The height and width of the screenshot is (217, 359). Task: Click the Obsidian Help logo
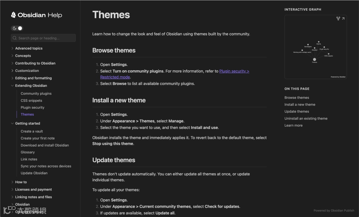click(37, 15)
